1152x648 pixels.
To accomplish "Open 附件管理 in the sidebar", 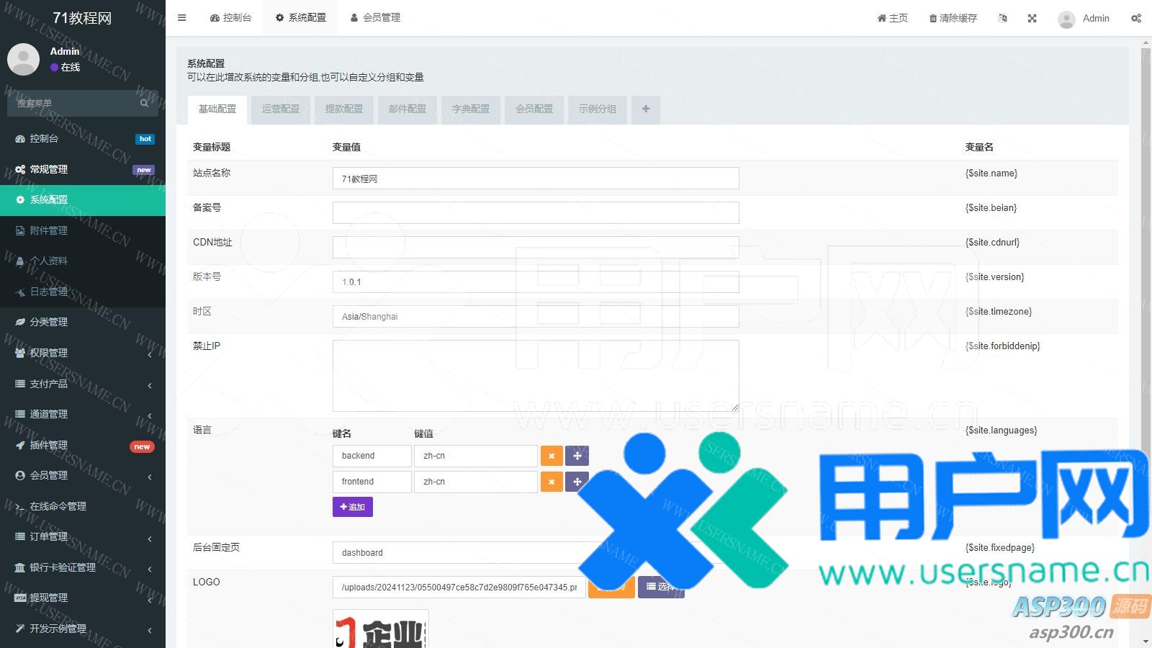I will coord(49,230).
